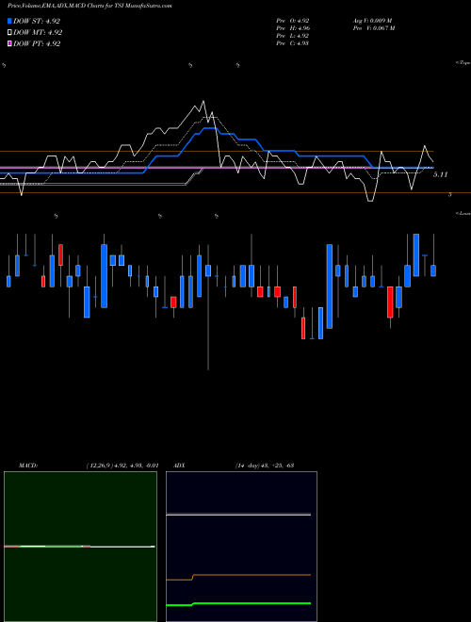
Task: Select the 'DOW ST: 4.92' legend label
Action: click(x=37, y=21)
